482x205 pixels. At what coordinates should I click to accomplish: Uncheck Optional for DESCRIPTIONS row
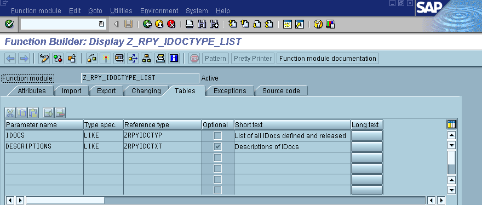click(x=217, y=146)
